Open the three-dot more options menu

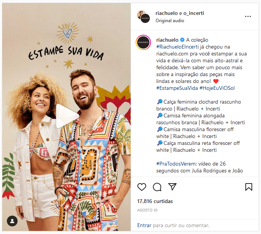point(248,16)
